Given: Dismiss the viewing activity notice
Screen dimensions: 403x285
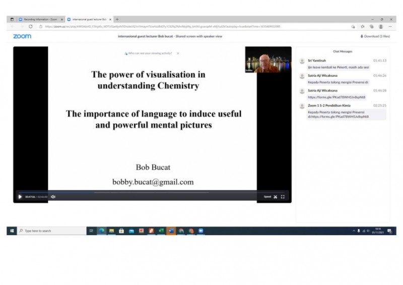Looking at the screenshot, I should [178, 53].
